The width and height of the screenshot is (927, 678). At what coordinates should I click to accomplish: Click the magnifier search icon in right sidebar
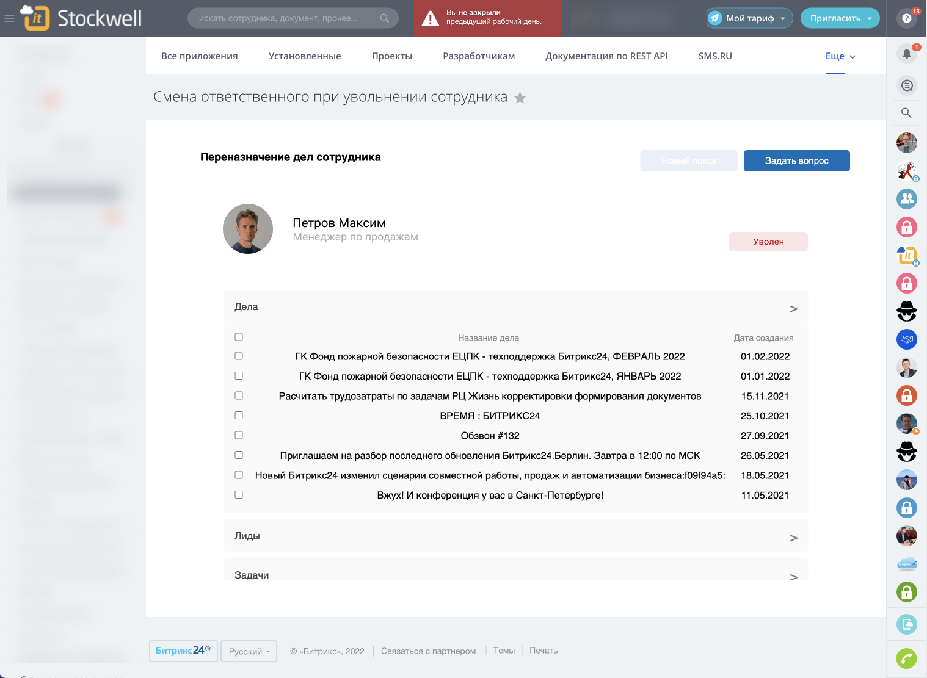906,113
